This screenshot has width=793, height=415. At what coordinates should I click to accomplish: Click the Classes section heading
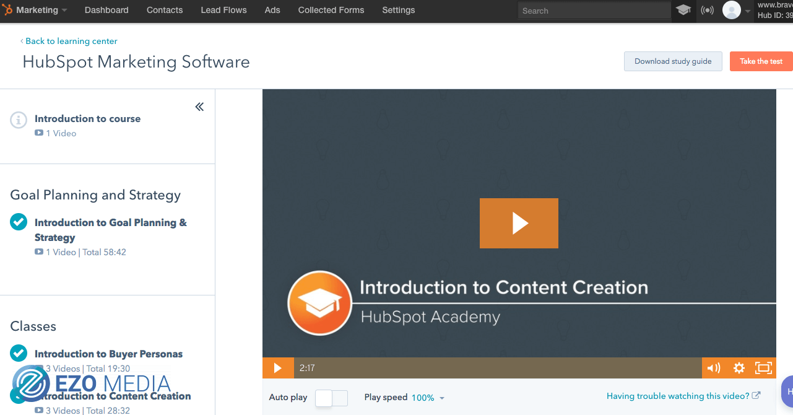pyautogui.click(x=33, y=326)
